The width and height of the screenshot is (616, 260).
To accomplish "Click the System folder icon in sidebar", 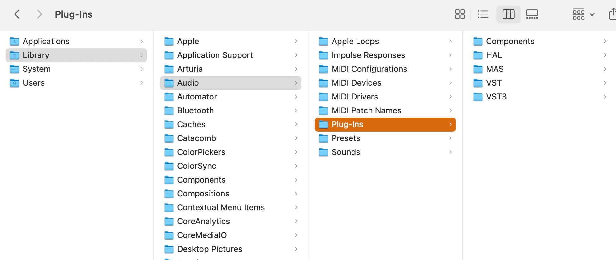I will 14,69.
